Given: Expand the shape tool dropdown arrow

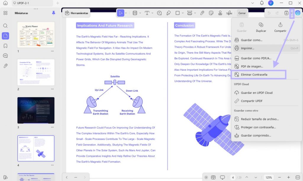Looking at the screenshot, I should [183, 13].
